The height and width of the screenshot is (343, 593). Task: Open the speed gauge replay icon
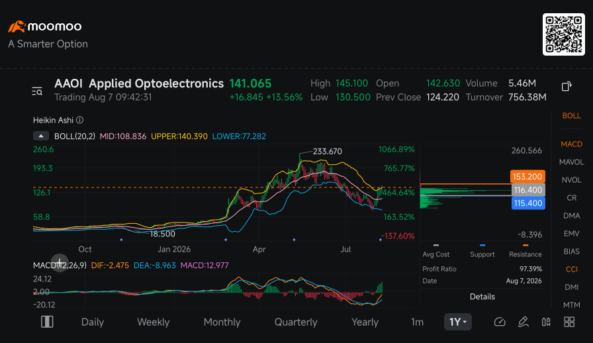(500, 322)
